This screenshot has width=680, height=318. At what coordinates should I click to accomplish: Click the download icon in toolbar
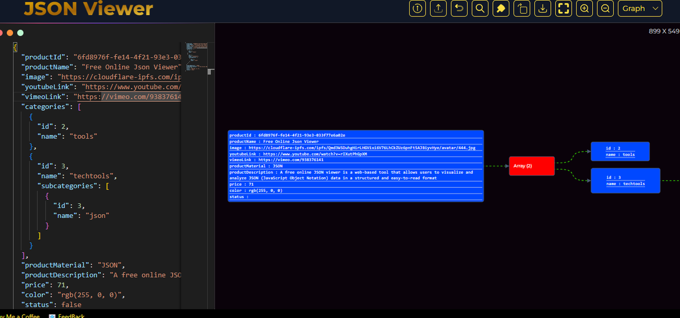[x=543, y=8]
